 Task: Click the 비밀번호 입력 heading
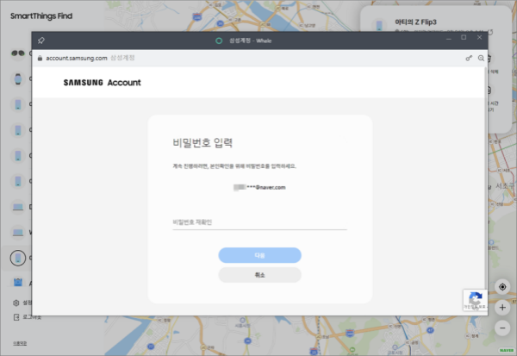pos(202,143)
